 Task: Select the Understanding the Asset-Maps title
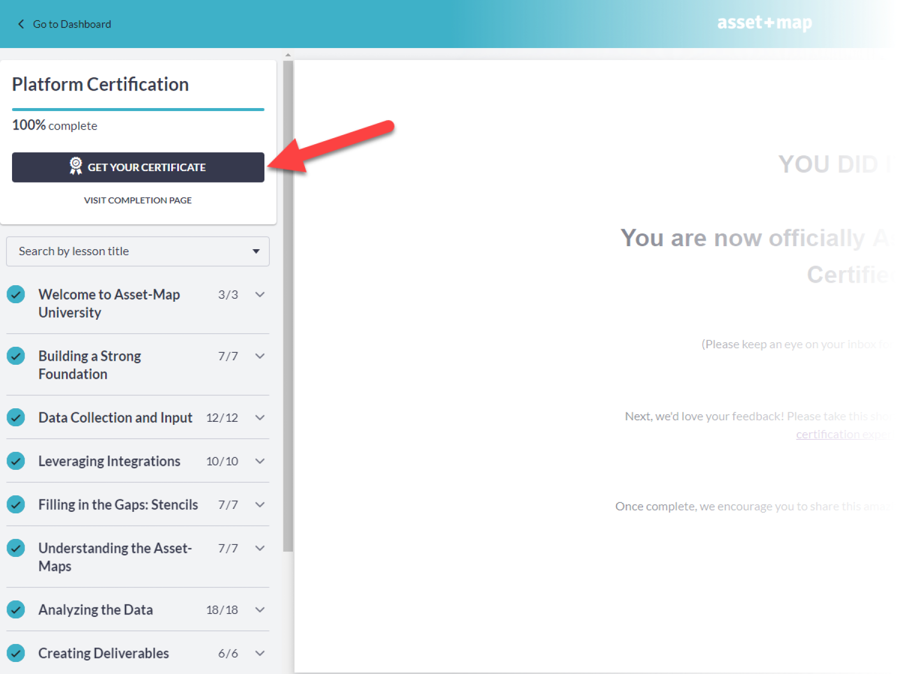pyautogui.click(x=115, y=557)
